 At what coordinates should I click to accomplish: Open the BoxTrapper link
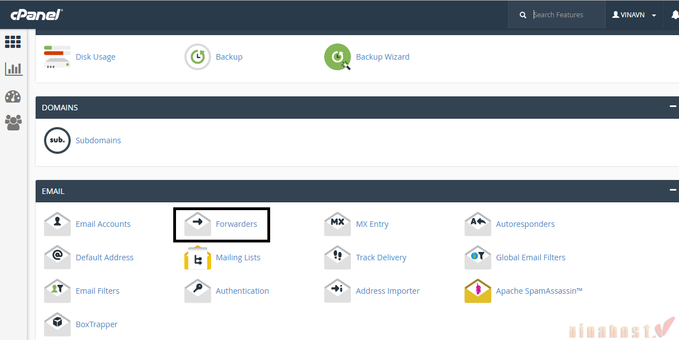point(96,324)
